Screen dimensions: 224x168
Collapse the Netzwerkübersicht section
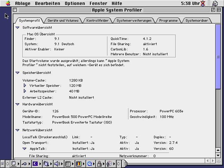(x=17, y=130)
